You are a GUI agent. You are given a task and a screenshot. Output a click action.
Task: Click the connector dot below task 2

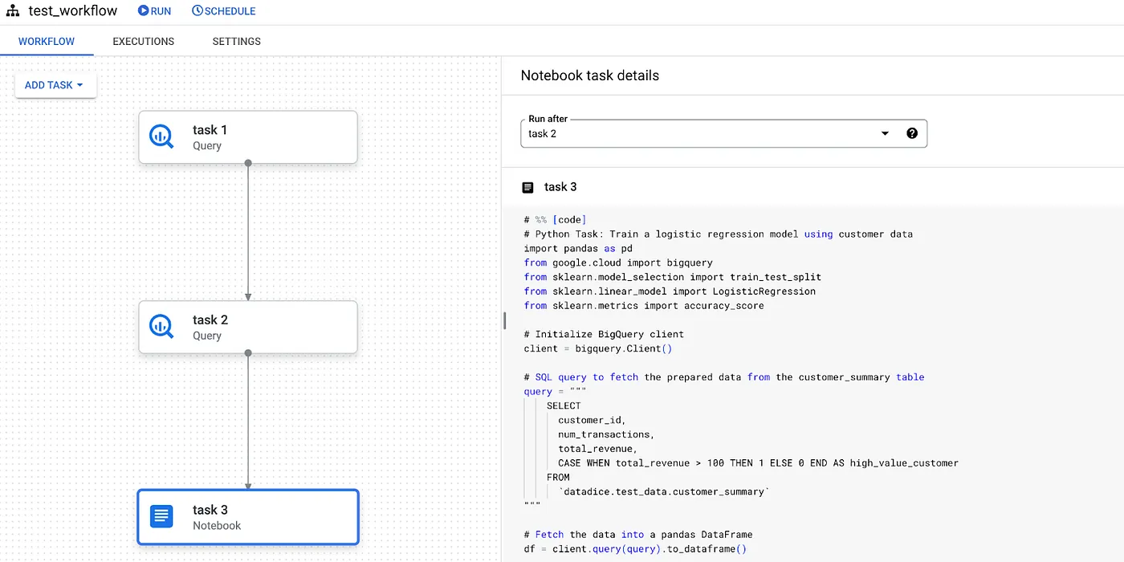248,352
